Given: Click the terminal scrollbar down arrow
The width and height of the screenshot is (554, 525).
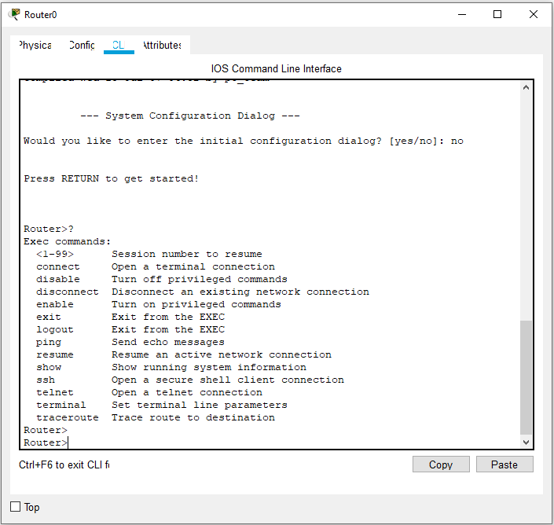Looking at the screenshot, I should 526,442.
